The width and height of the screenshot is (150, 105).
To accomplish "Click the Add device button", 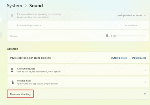I will pos(131,25).
